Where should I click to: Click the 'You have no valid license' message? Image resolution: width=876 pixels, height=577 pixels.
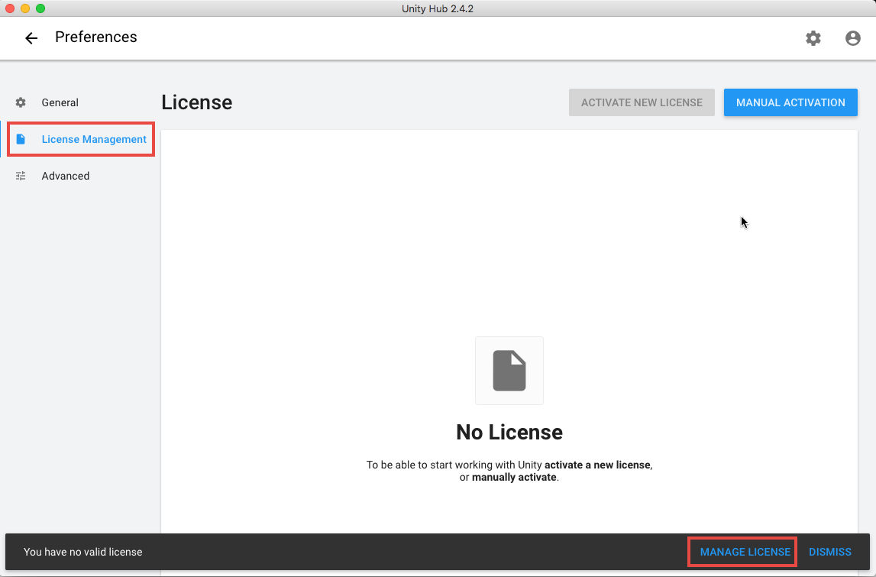pos(82,552)
